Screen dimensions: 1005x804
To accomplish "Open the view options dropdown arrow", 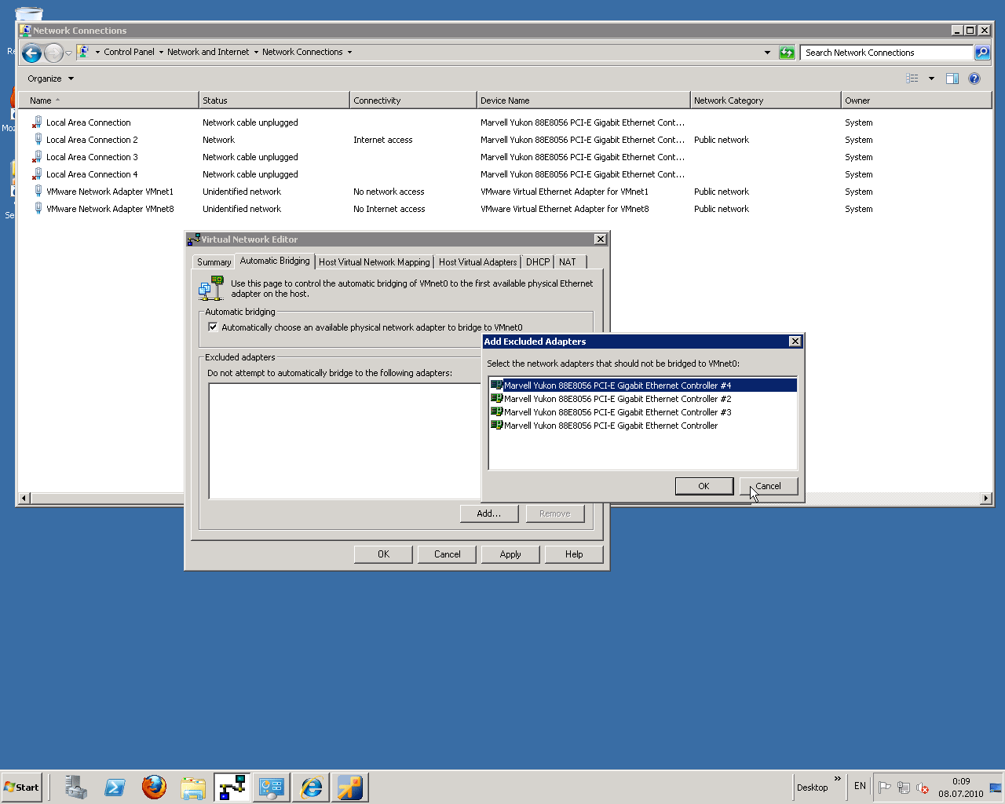I will click(x=931, y=79).
